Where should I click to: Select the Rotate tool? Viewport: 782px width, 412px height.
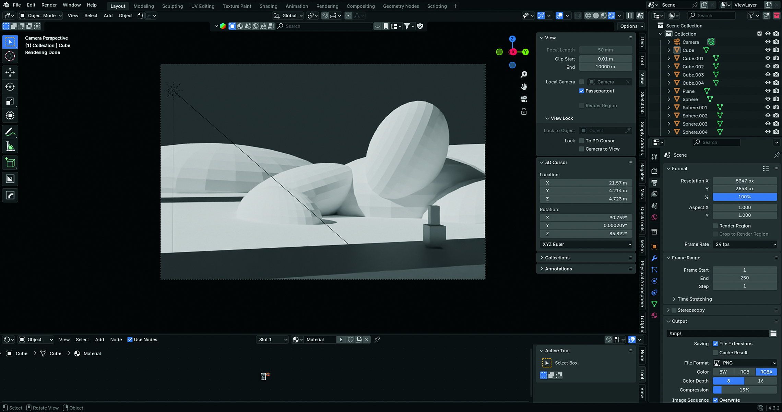tap(10, 87)
